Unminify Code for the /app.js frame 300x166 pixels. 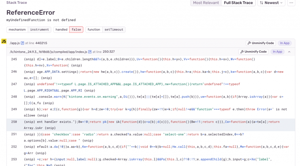tap(260, 43)
